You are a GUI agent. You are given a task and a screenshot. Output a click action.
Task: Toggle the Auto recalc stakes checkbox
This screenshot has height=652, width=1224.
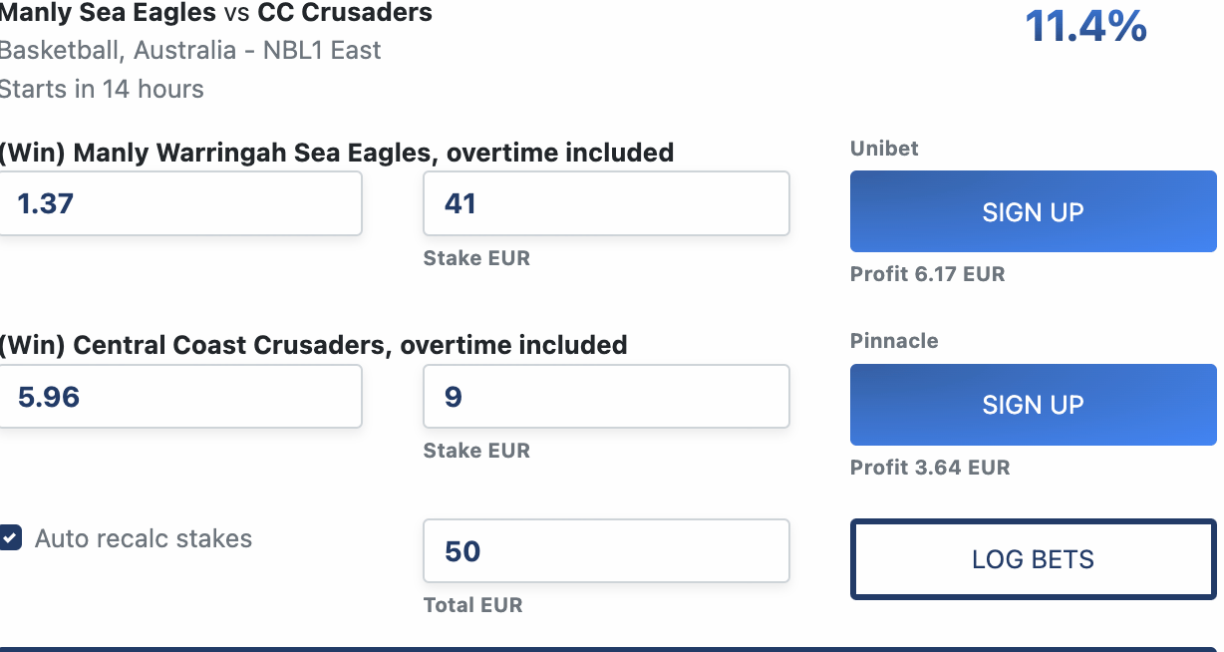point(11,538)
